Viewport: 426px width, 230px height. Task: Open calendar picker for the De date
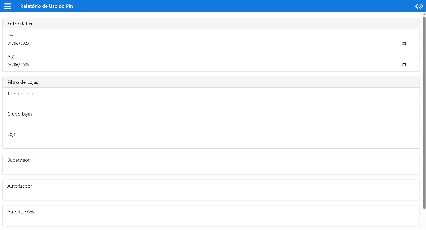click(x=404, y=43)
